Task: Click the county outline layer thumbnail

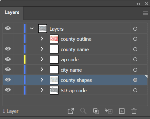Action: pyautogui.click(x=54, y=39)
